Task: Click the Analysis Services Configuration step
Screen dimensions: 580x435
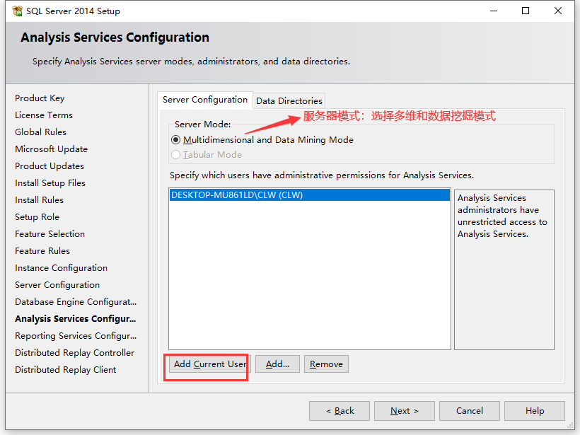Action: (x=76, y=319)
